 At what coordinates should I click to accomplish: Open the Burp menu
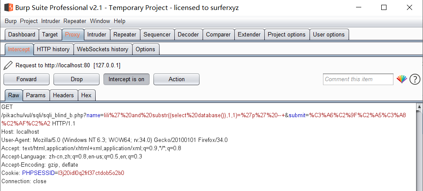(x=11, y=21)
